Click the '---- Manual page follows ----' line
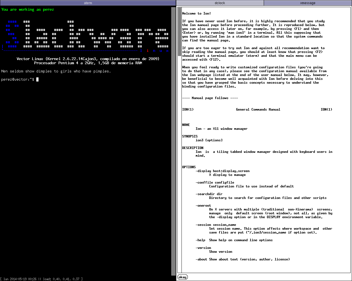Image resolution: width=352 pixels, height=281 pixels. [x=210, y=98]
